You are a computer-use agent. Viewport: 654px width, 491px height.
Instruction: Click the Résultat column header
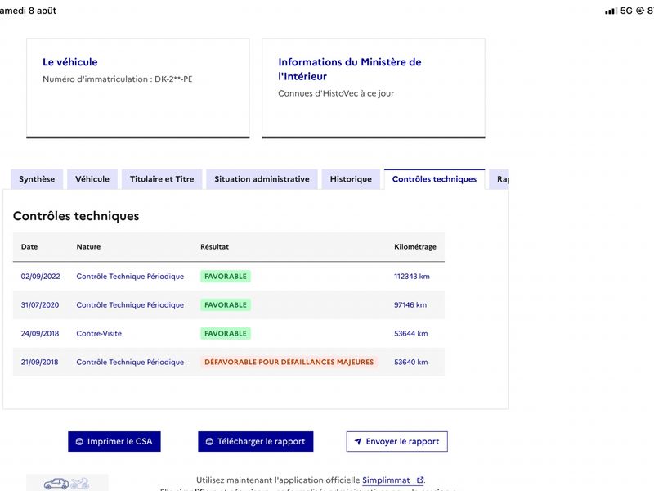[214, 247]
